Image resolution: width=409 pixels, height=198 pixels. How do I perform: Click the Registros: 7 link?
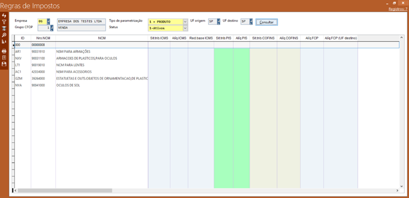[x=398, y=9]
